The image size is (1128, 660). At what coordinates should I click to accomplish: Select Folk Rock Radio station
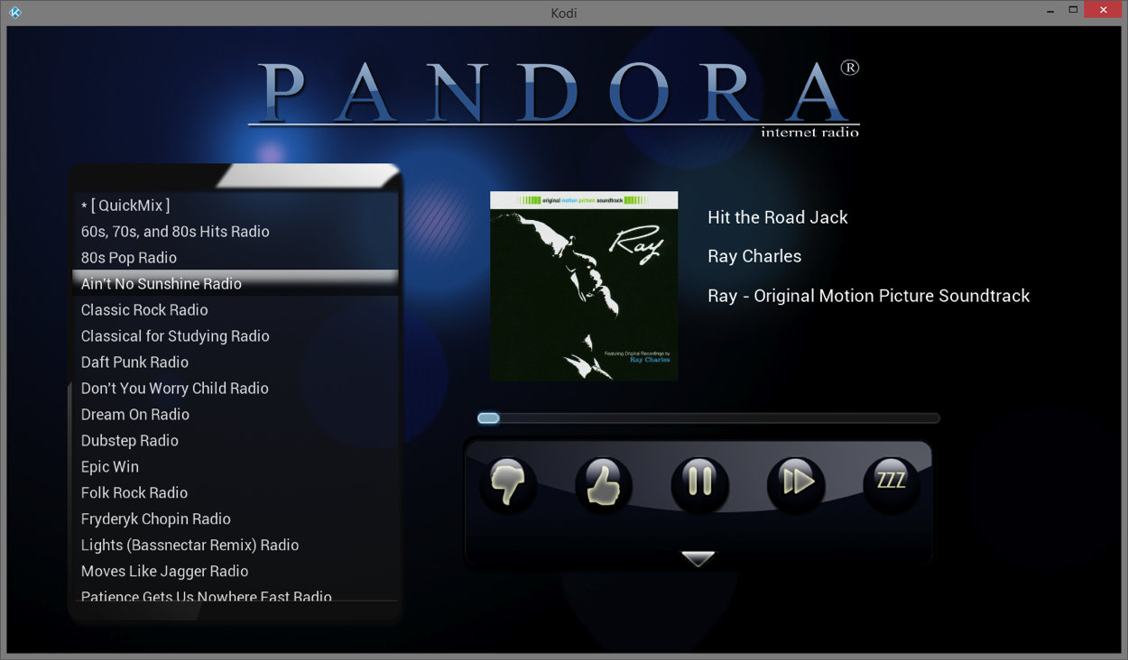click(235, 492)
